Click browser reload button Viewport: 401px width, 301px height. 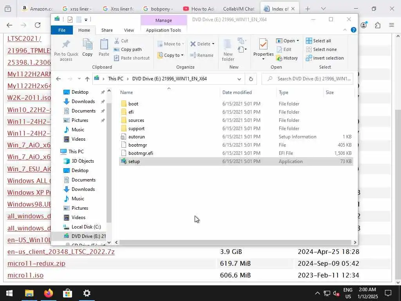(38, 25)
